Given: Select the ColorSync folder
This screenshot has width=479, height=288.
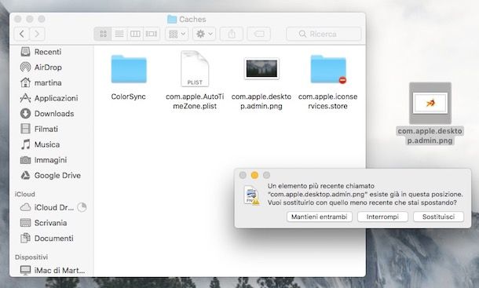Looking at the screenshot, I should coord(129,69).
